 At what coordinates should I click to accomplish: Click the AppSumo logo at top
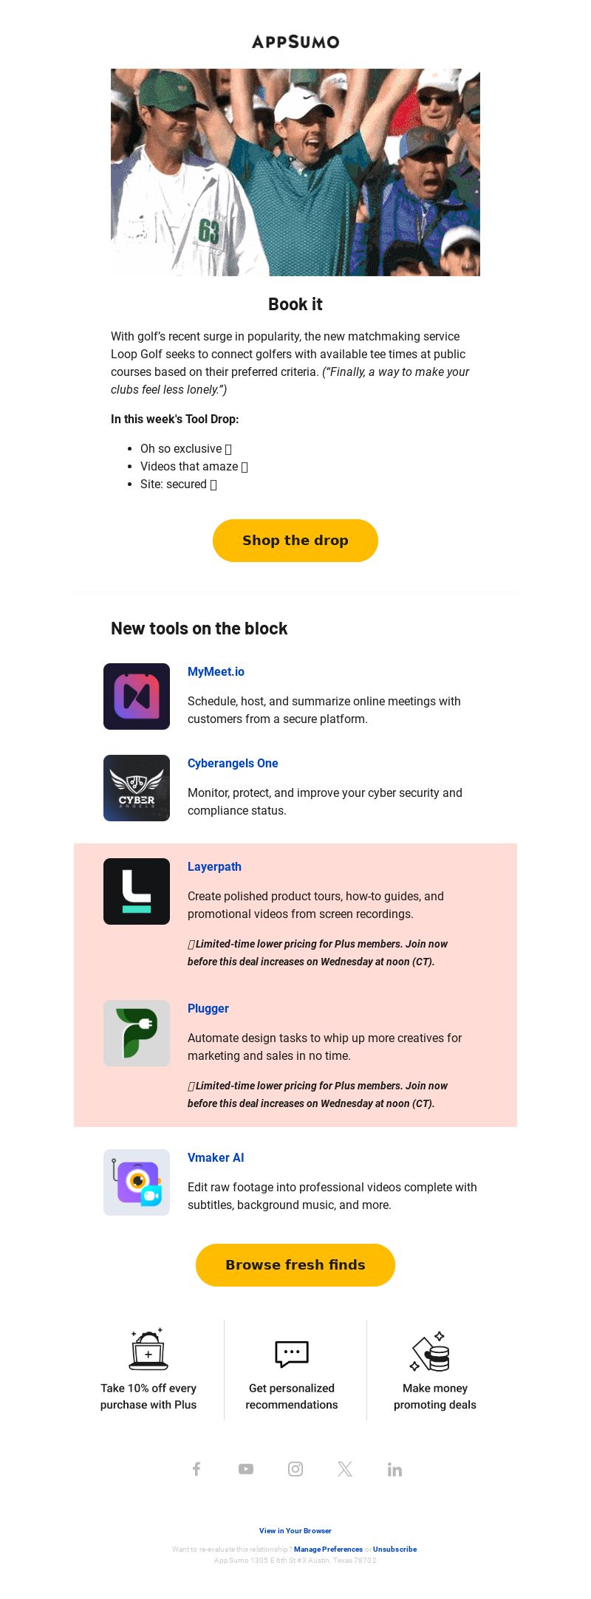click(295, 41)
